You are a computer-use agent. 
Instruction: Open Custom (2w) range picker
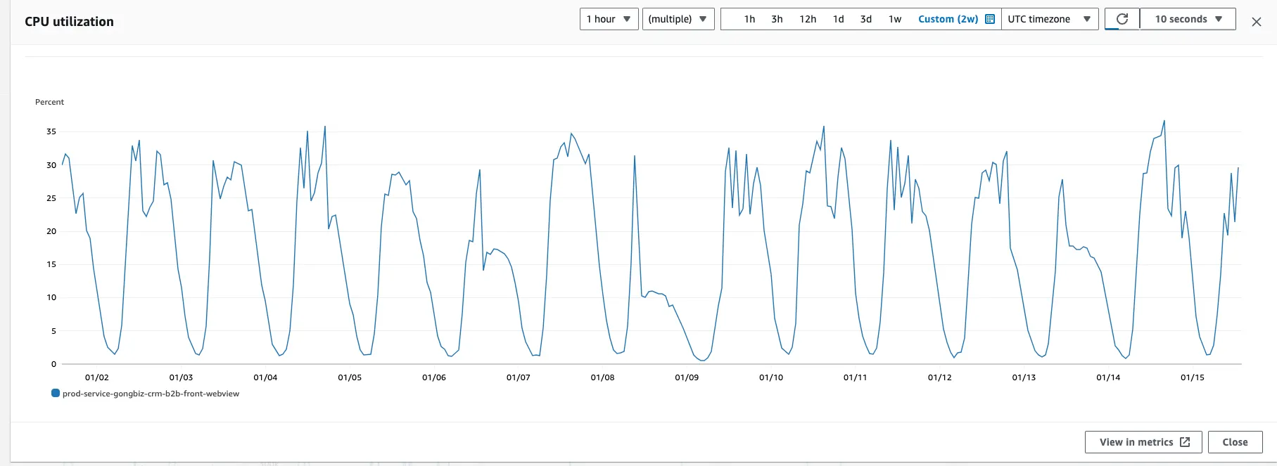(x=948, y=19)
